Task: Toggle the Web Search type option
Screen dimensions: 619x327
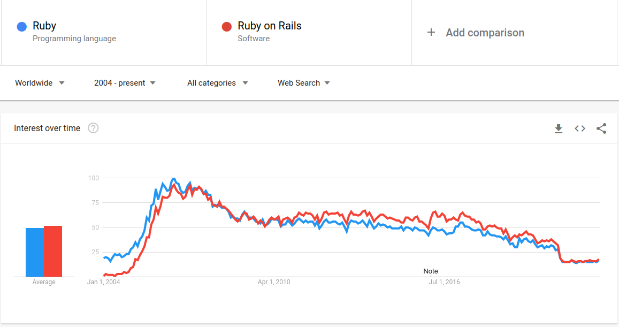Action: click(303, 83)
